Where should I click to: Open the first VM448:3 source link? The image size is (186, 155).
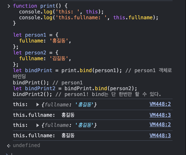[x=160, y=115]
